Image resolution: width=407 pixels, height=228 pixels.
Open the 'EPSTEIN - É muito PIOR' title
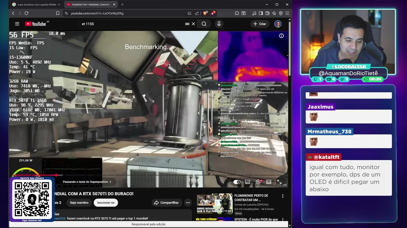[256, 219]
